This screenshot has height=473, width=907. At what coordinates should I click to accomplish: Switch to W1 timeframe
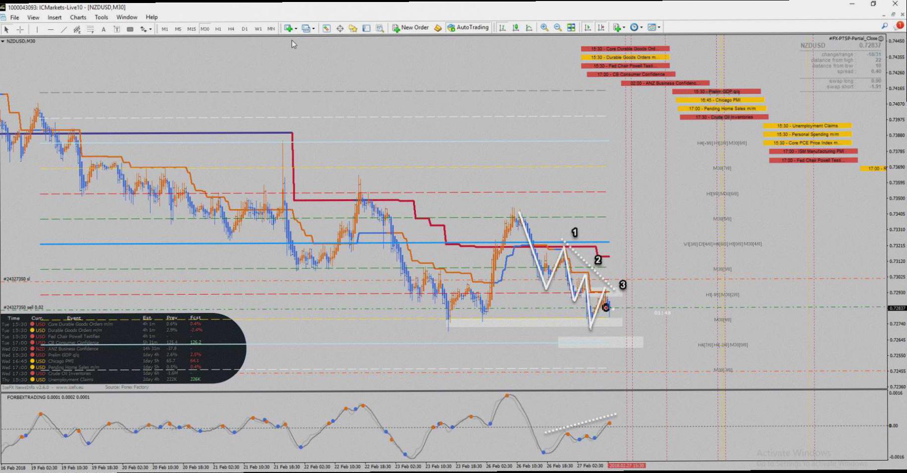click(x=258, y=29)
